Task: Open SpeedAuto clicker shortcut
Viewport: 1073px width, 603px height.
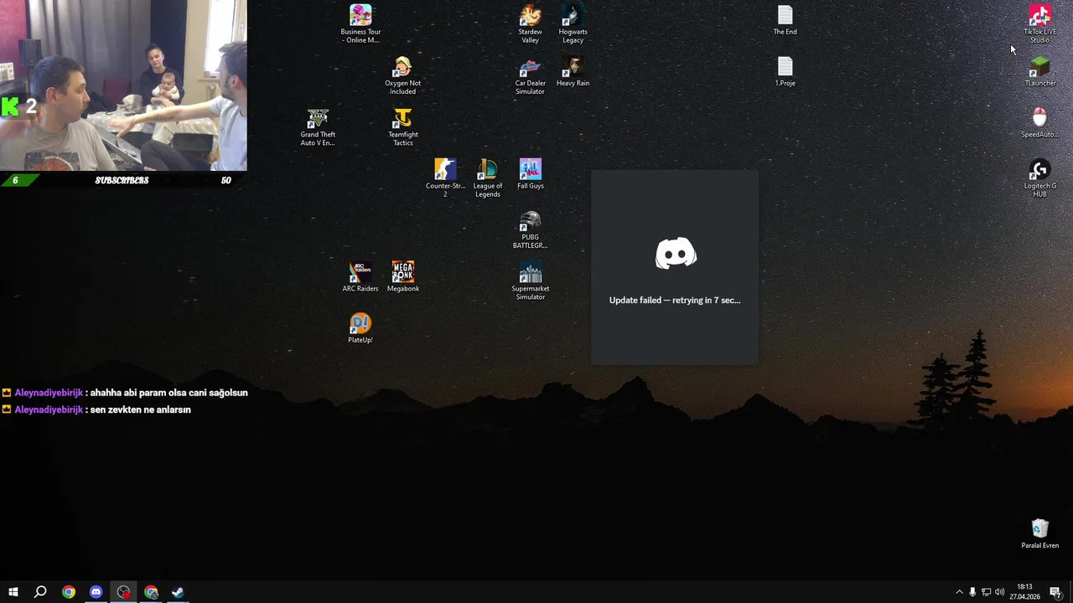Action: pyautogui.click(x=1039, y=123)
